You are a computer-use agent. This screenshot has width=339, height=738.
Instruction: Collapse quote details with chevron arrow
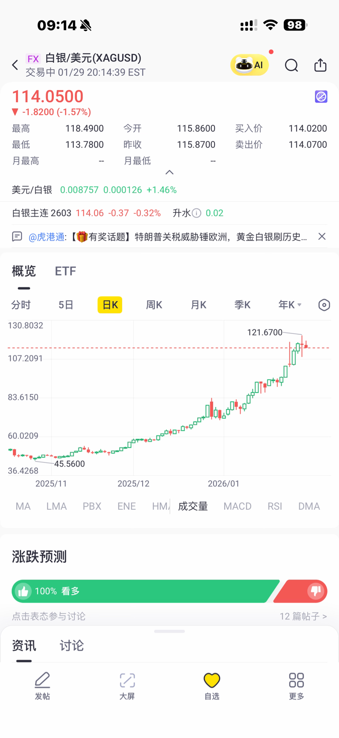pyautogui.click(x=169, y=172)
